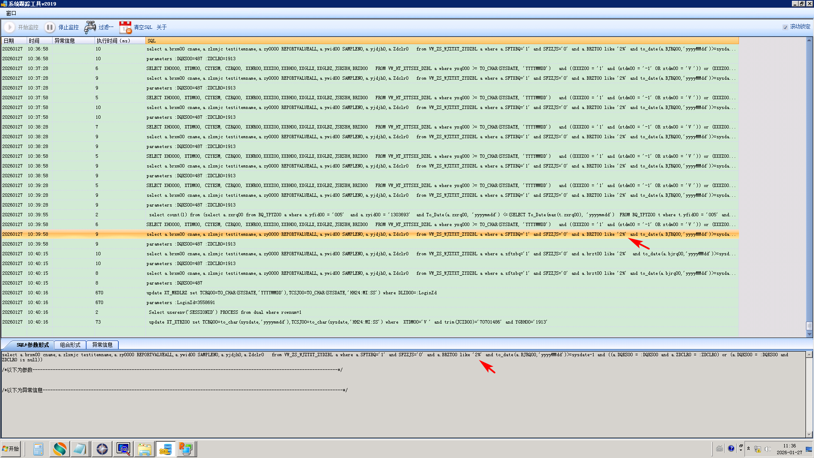The height and width of the screenshot is (458, 814).
Task: Show hidden tray icons with the chevron
Action: (x=748, y=448)
